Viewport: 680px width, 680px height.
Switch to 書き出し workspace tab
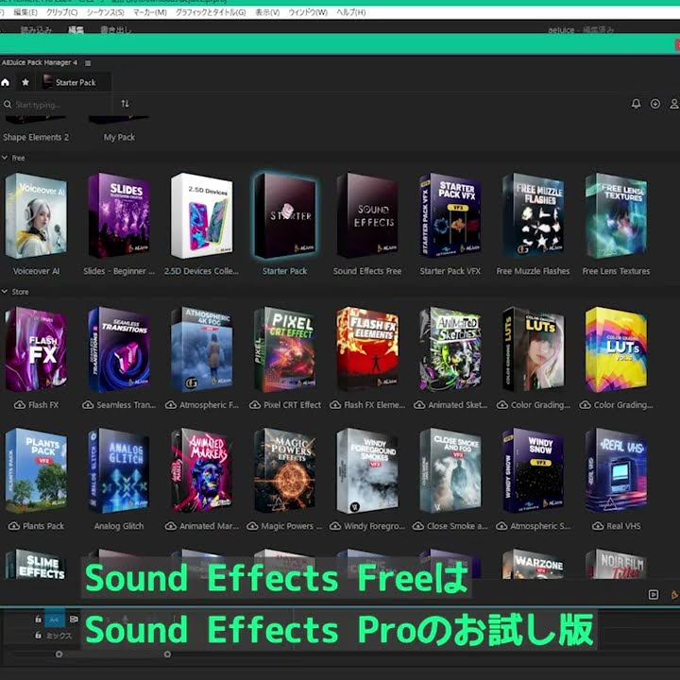[115, 29]
